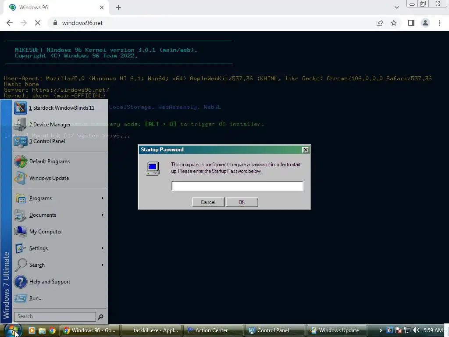The width and height of the screenshot is (449, 337).
Task: Open My Computer from the Start menu
Action: 60,232
